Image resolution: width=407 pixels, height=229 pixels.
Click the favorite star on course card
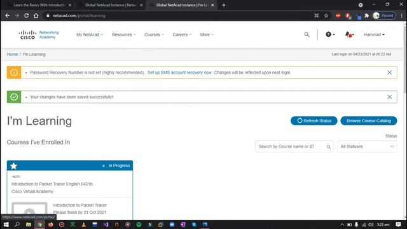tap(14, 165)
